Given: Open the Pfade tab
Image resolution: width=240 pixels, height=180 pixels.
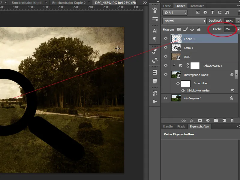Looking at the screenshot, I should (181, 127).
